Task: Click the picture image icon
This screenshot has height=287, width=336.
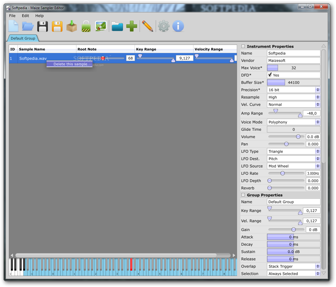Action: point(101,26)
